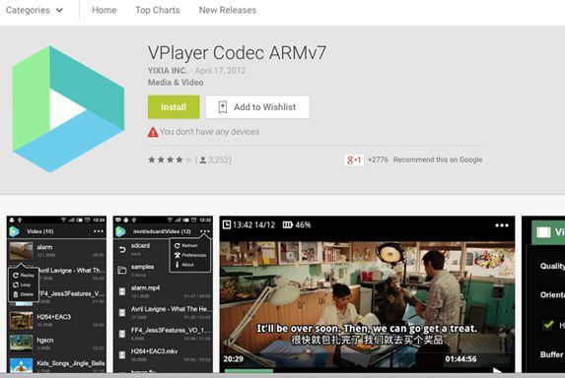Click the Avril Lavigne - What The He... file row
Viewport: 565px width, 378px height.
coord(163,312)
